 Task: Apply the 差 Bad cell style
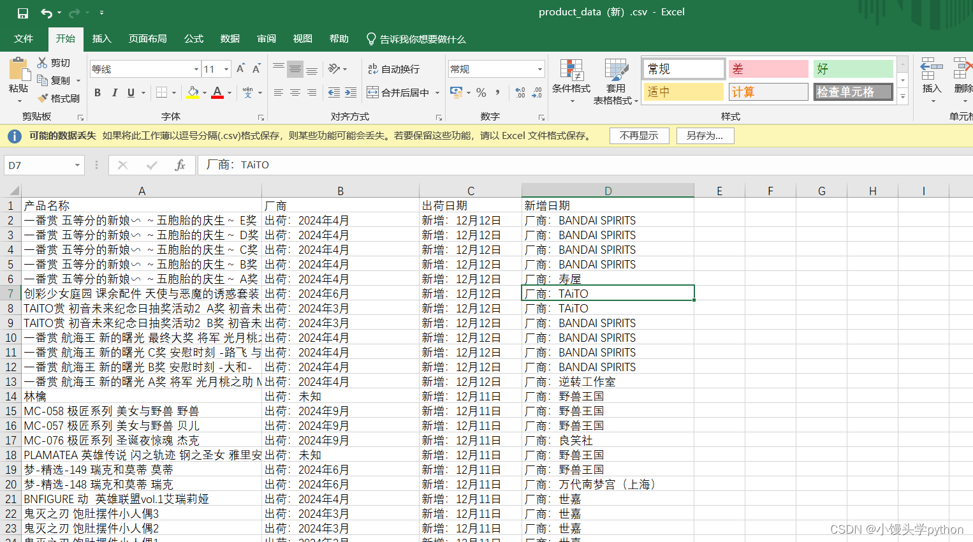click(768, 69)
